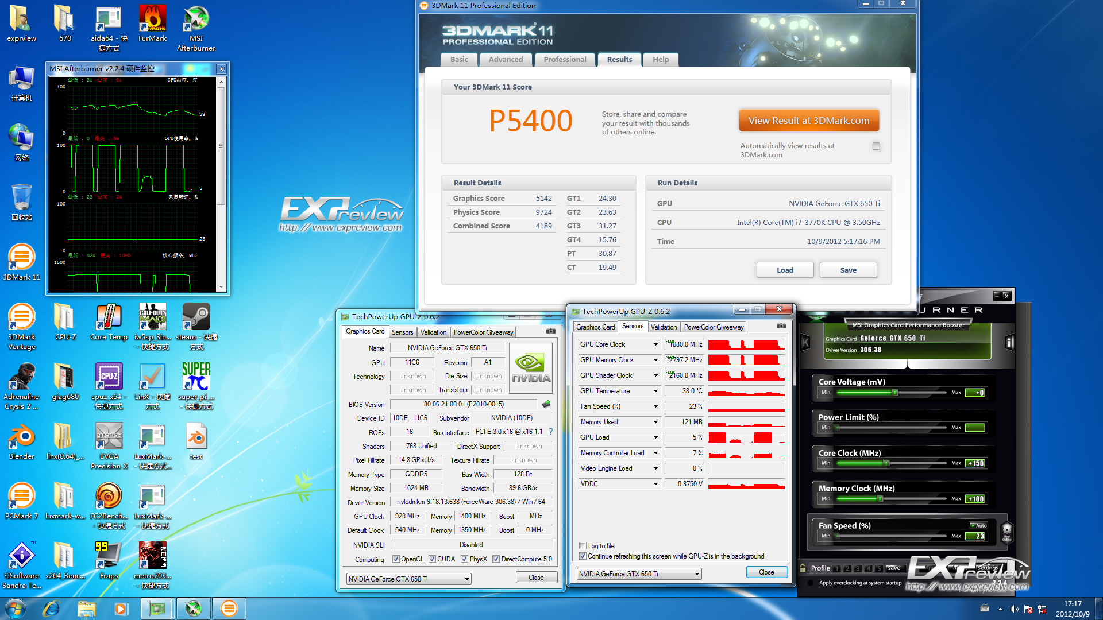Image resolution: width=1103 pixels, height=620 pixels.
Task: Click the Load button in Run Details
Action: pyautogui.click(x=785, y=270)
